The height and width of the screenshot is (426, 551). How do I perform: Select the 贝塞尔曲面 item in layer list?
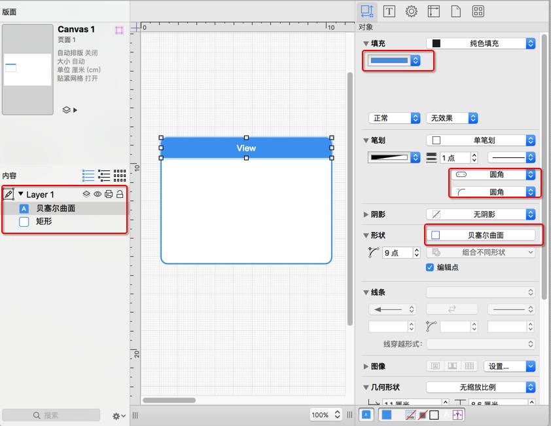55,208
